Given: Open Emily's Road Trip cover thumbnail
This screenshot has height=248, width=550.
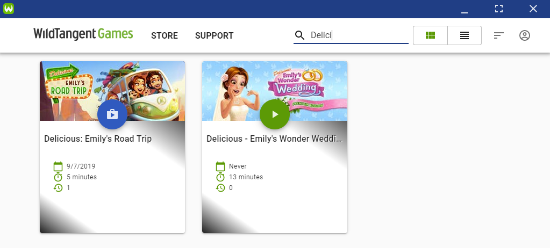Looking at the screenshot, I should coord(112,91).
